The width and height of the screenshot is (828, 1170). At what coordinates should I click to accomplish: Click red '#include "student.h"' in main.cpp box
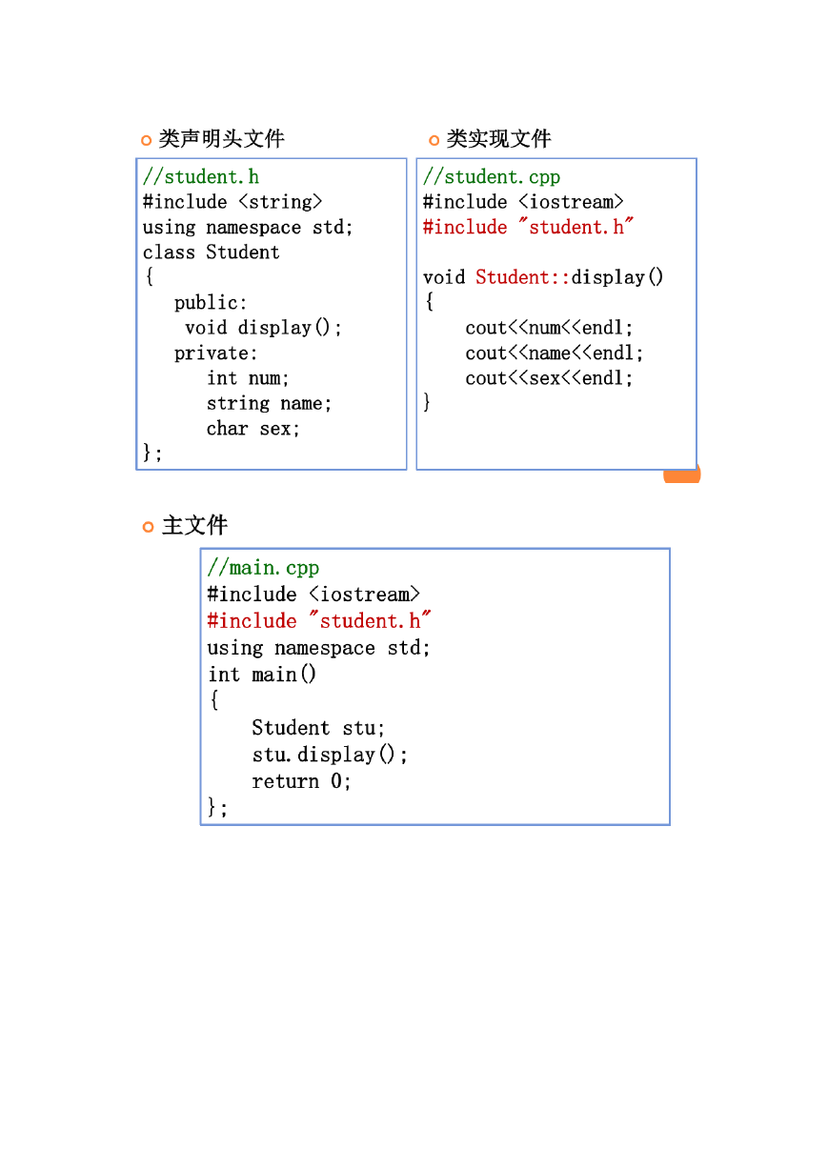(320, 621)
